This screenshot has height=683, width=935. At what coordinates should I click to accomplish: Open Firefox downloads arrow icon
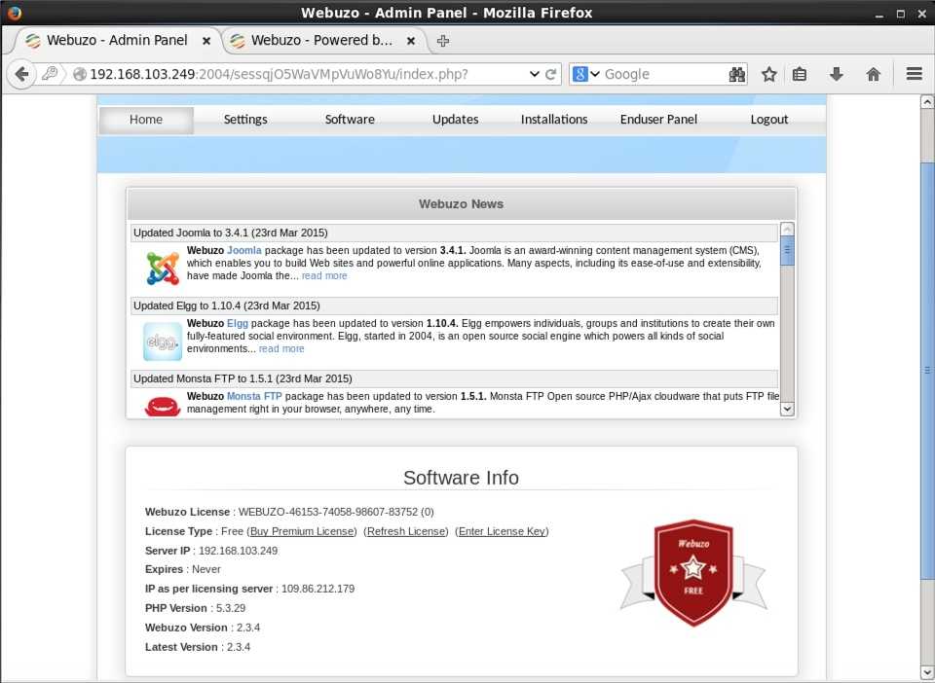click(x=836, y=74)
